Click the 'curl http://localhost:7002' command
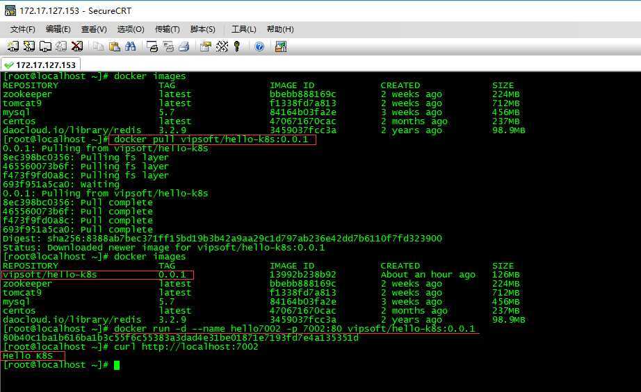 pos(186,347)
